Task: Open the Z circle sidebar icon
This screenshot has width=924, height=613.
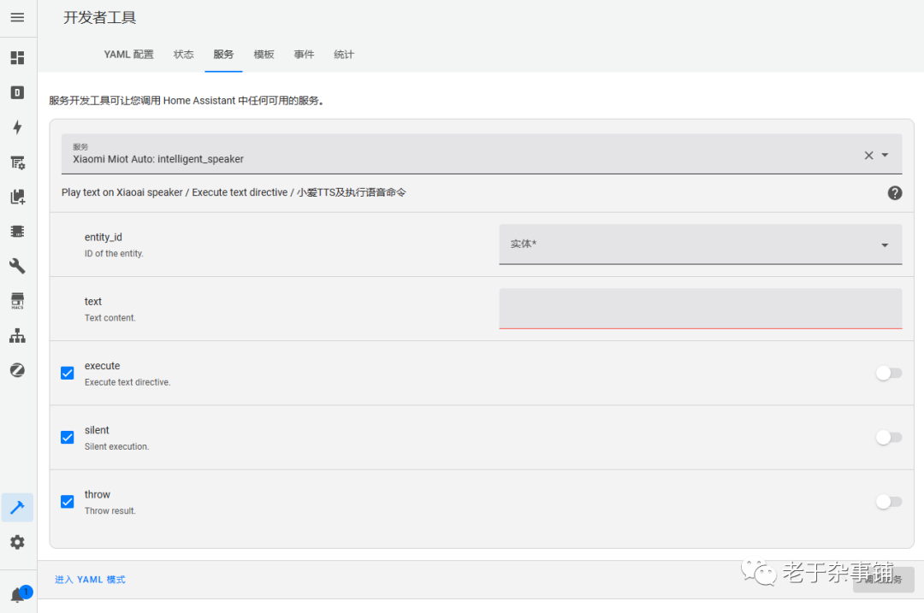Action: tap(17, 370)
